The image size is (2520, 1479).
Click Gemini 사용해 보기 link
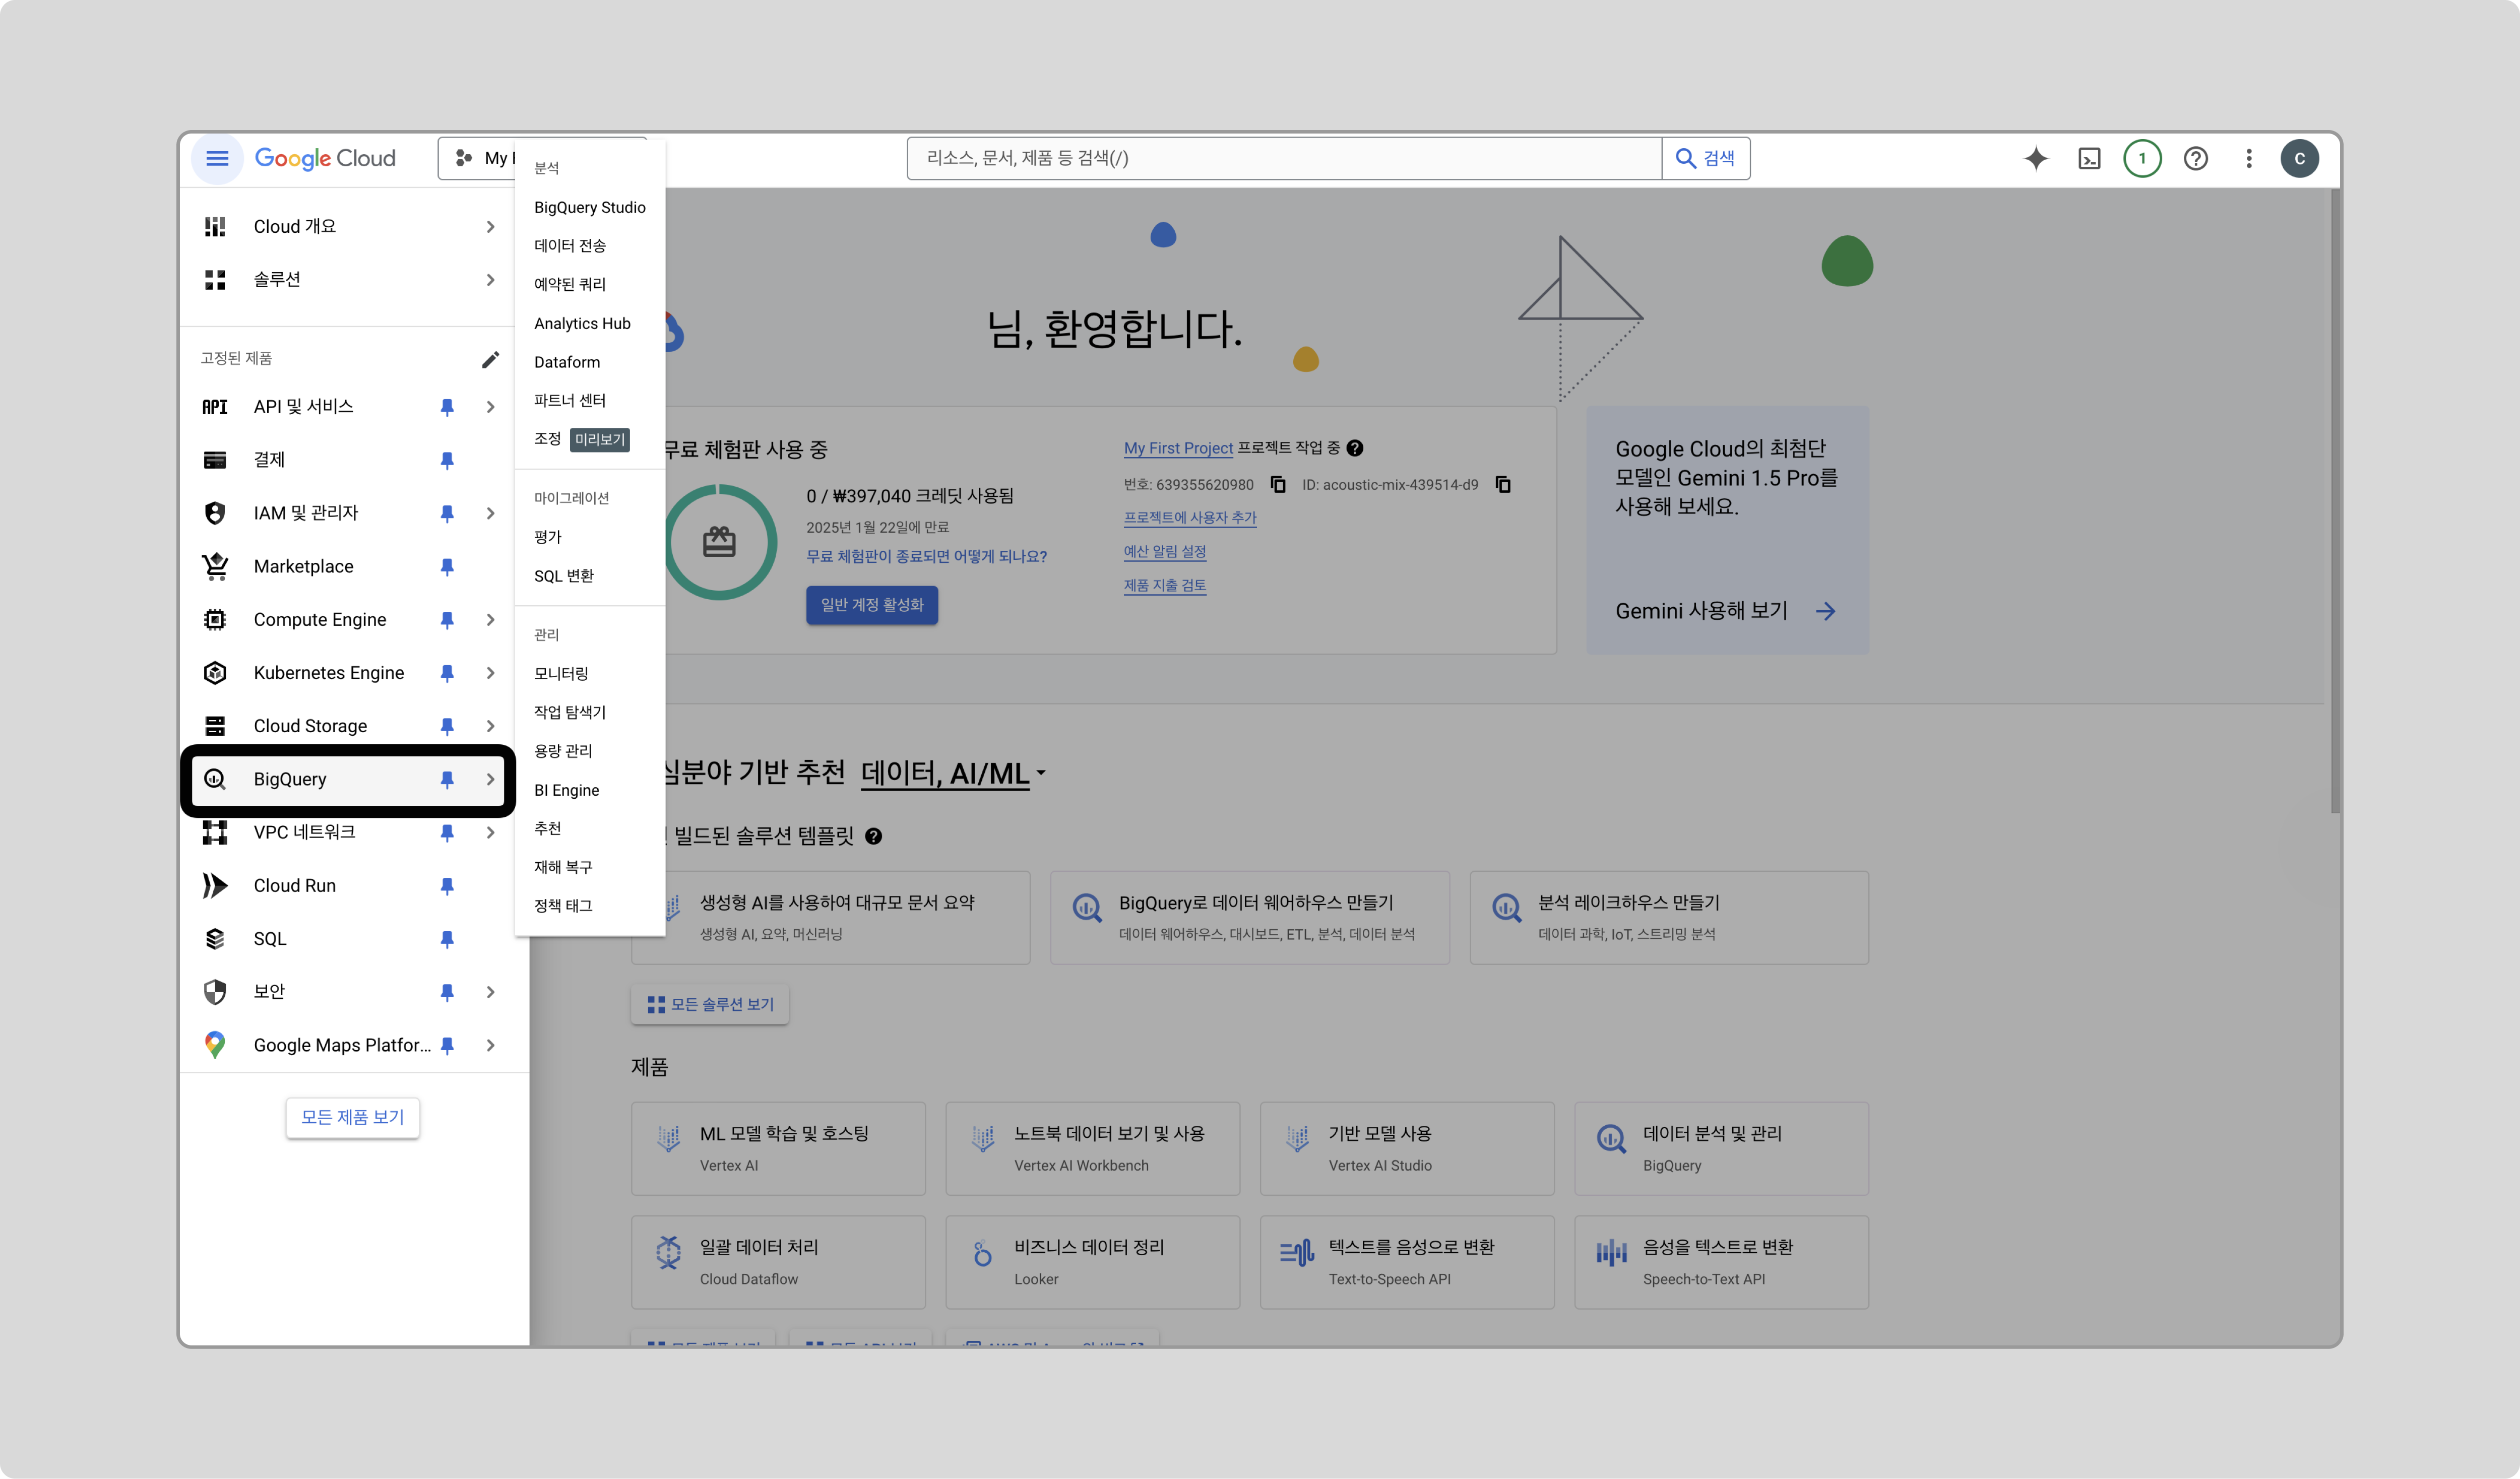click(1725, 611)
